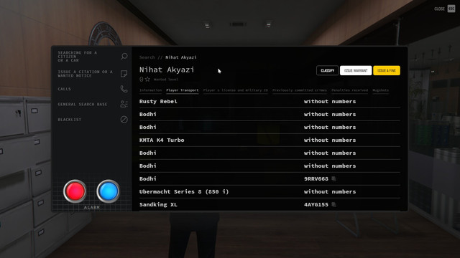Select the KMTA K4 Turbo vehicle row
Viewport: 460px width, 258px height.
(270, 140)
